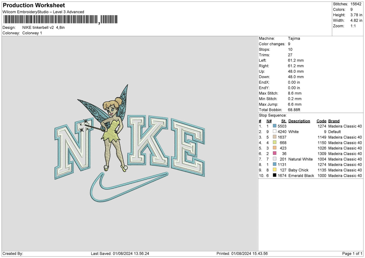Click the Up value '48.0 mm'
This screenshot has height=258, width=365.
coord(296,71)
